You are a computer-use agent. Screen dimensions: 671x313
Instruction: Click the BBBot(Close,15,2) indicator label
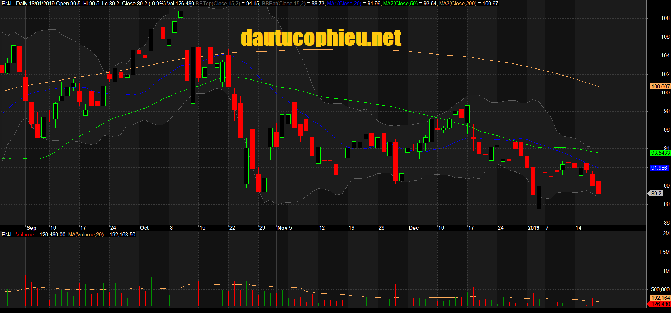click(x=284, y=4)
